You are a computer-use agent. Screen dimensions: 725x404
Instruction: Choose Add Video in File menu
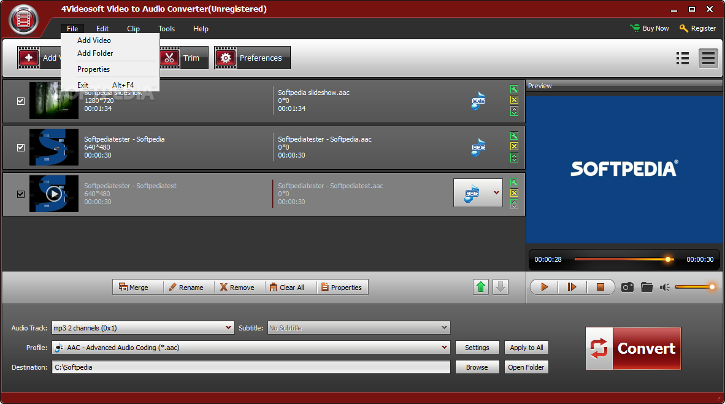pos(110,40)
